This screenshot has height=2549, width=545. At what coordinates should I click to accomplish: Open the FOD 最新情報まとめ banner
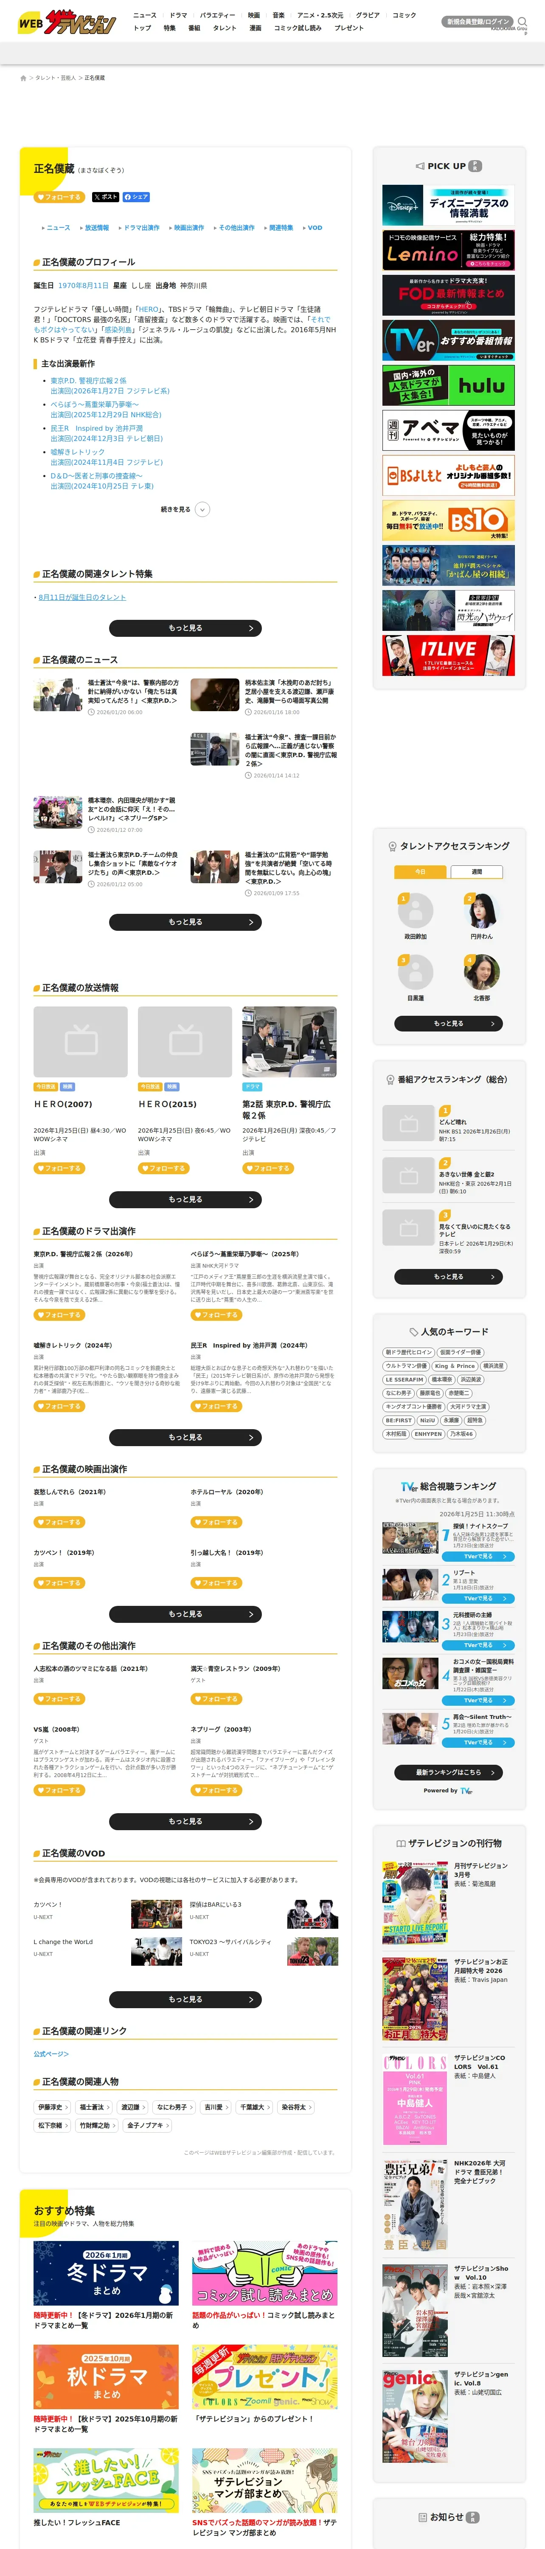[x=448, y=296]
